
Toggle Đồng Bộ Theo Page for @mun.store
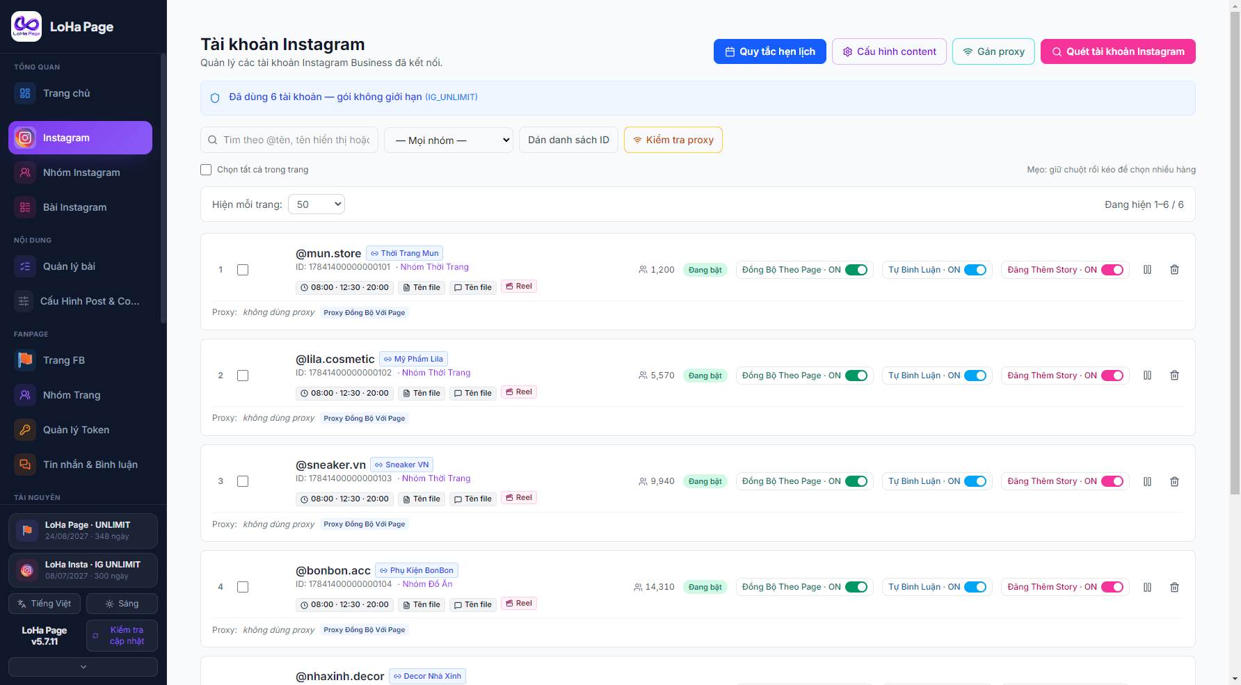click(x=856, y=270)
